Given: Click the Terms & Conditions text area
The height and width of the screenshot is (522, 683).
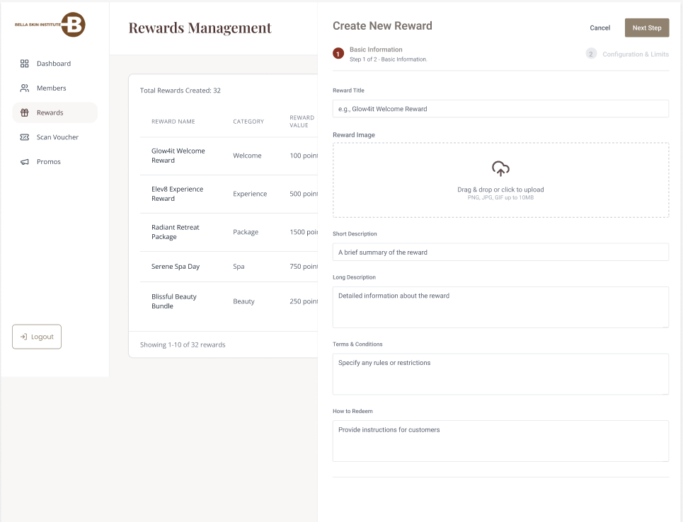Looking at the screenshot, I should [x=500, y=373].
